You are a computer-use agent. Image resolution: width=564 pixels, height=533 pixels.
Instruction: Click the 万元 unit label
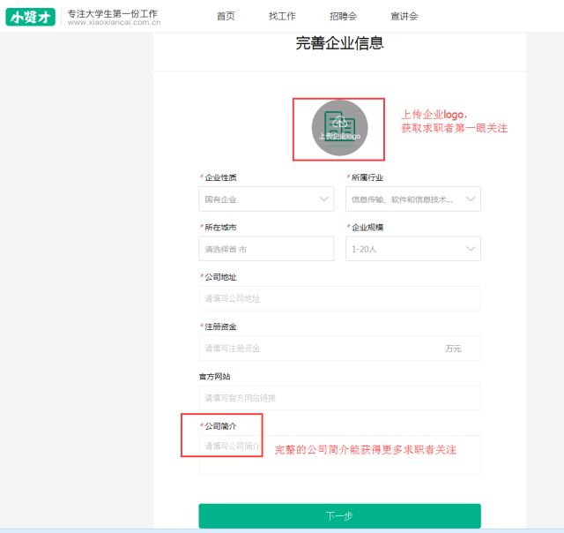pos(453,349)
